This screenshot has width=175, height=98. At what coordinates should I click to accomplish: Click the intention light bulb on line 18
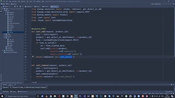pos(33,57)
